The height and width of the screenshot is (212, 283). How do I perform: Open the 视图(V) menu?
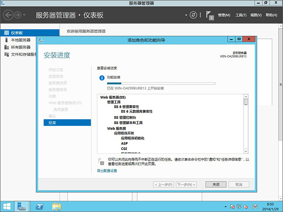coord(256,15)
